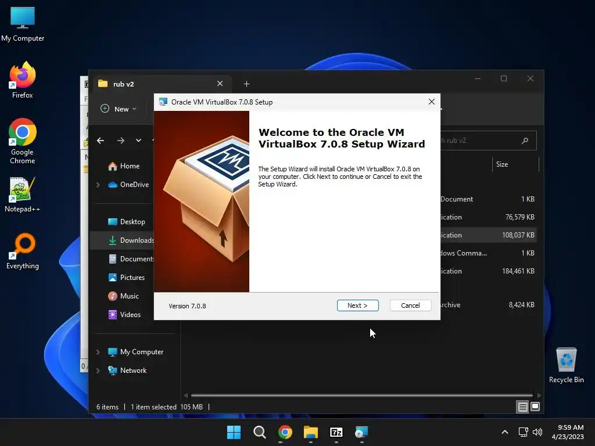595x446 pixels.
Task: Select Network in the navigation pane
Action: click(127, 371)
